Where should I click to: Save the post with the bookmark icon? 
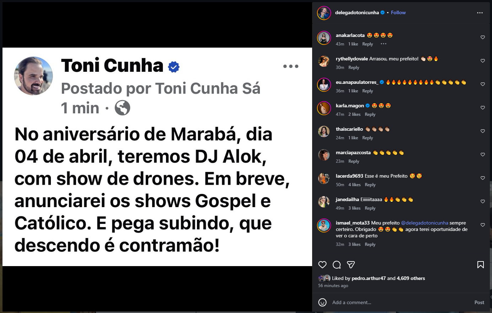tap(480, 265)
